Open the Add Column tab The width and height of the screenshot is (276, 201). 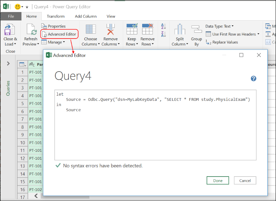pos(85,16)
